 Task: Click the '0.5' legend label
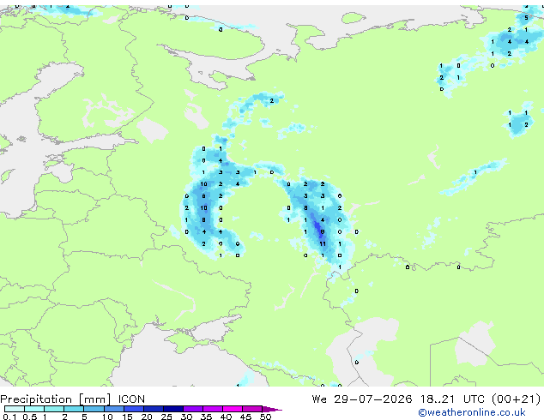point(30,417)
